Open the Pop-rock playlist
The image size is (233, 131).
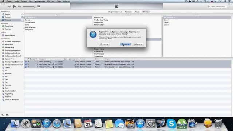point(8,85)
